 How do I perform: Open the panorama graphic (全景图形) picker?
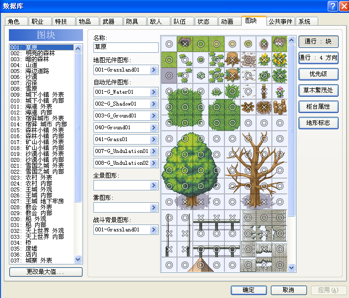[x=154, y=185]
